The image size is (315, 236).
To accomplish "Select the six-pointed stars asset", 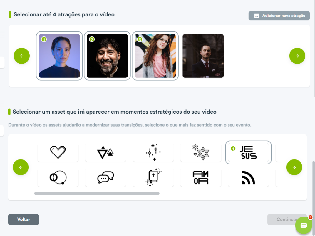I will 201,152.
